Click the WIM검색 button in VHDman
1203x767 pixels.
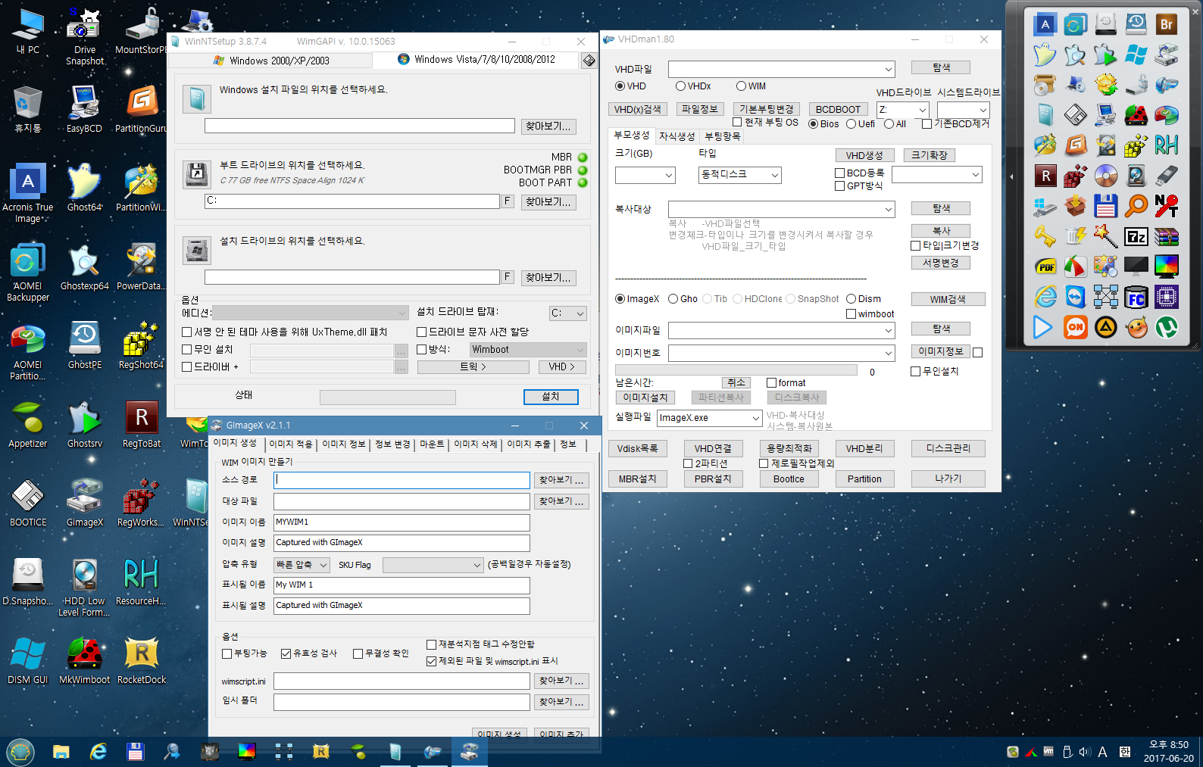pos(948,300)
